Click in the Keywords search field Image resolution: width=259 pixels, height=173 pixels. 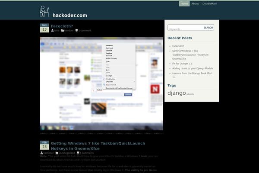point(185,28)
